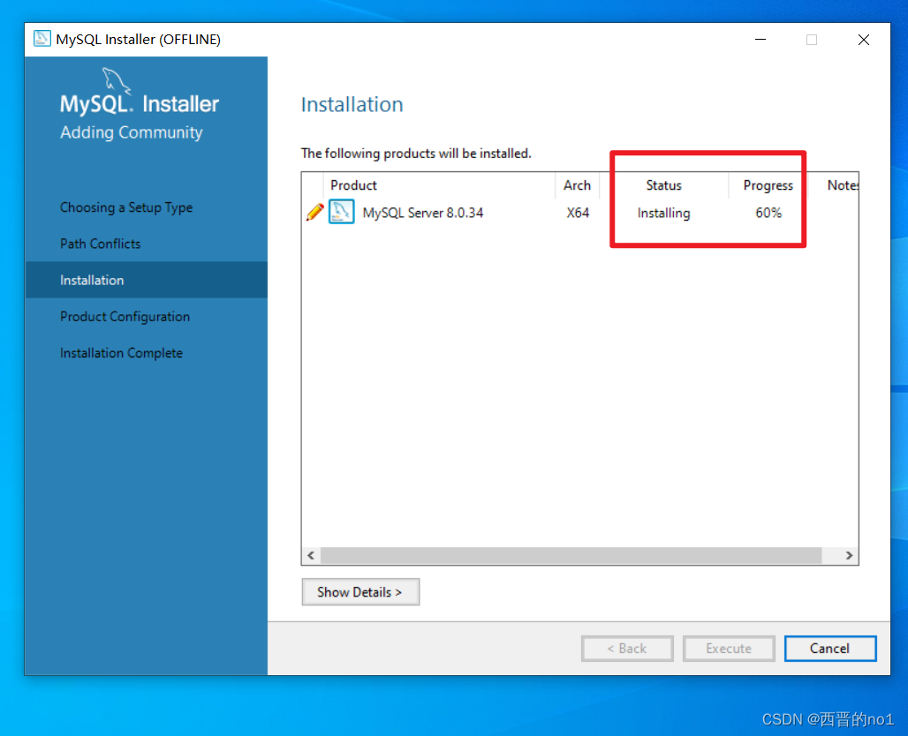
Task: Close the MySQL Installer window
Action: (864, 40)
